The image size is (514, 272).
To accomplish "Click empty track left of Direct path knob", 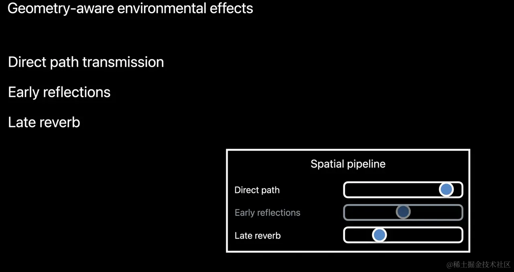I will click(392, 190).
